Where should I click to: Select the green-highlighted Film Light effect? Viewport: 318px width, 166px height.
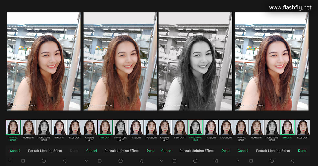pyautogui.click(x=105, y=127)
